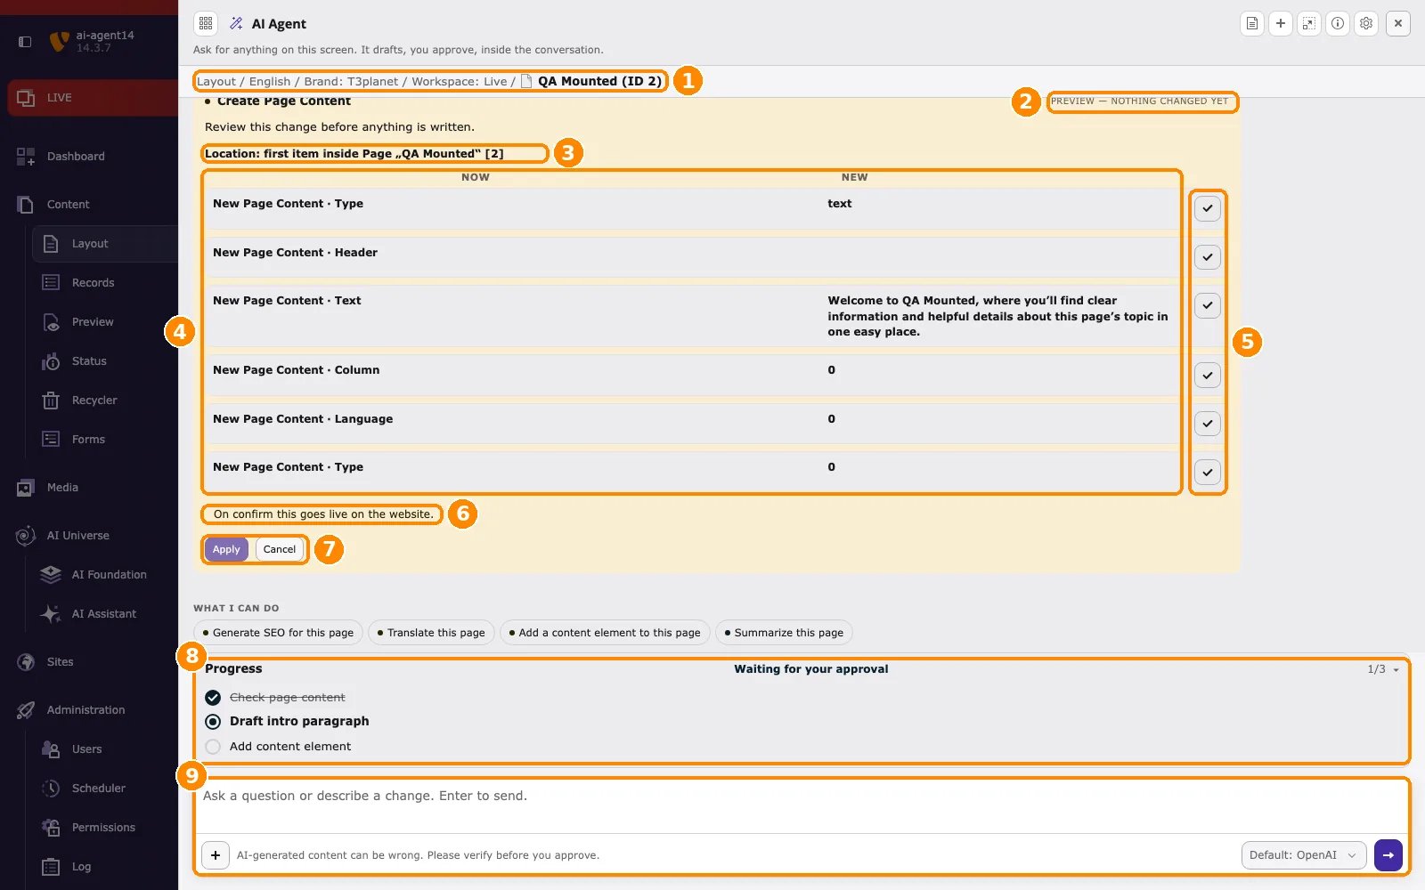This screenshot has height=890, width=1425.
Task: Open the Layout module
Action: (105, 243)
